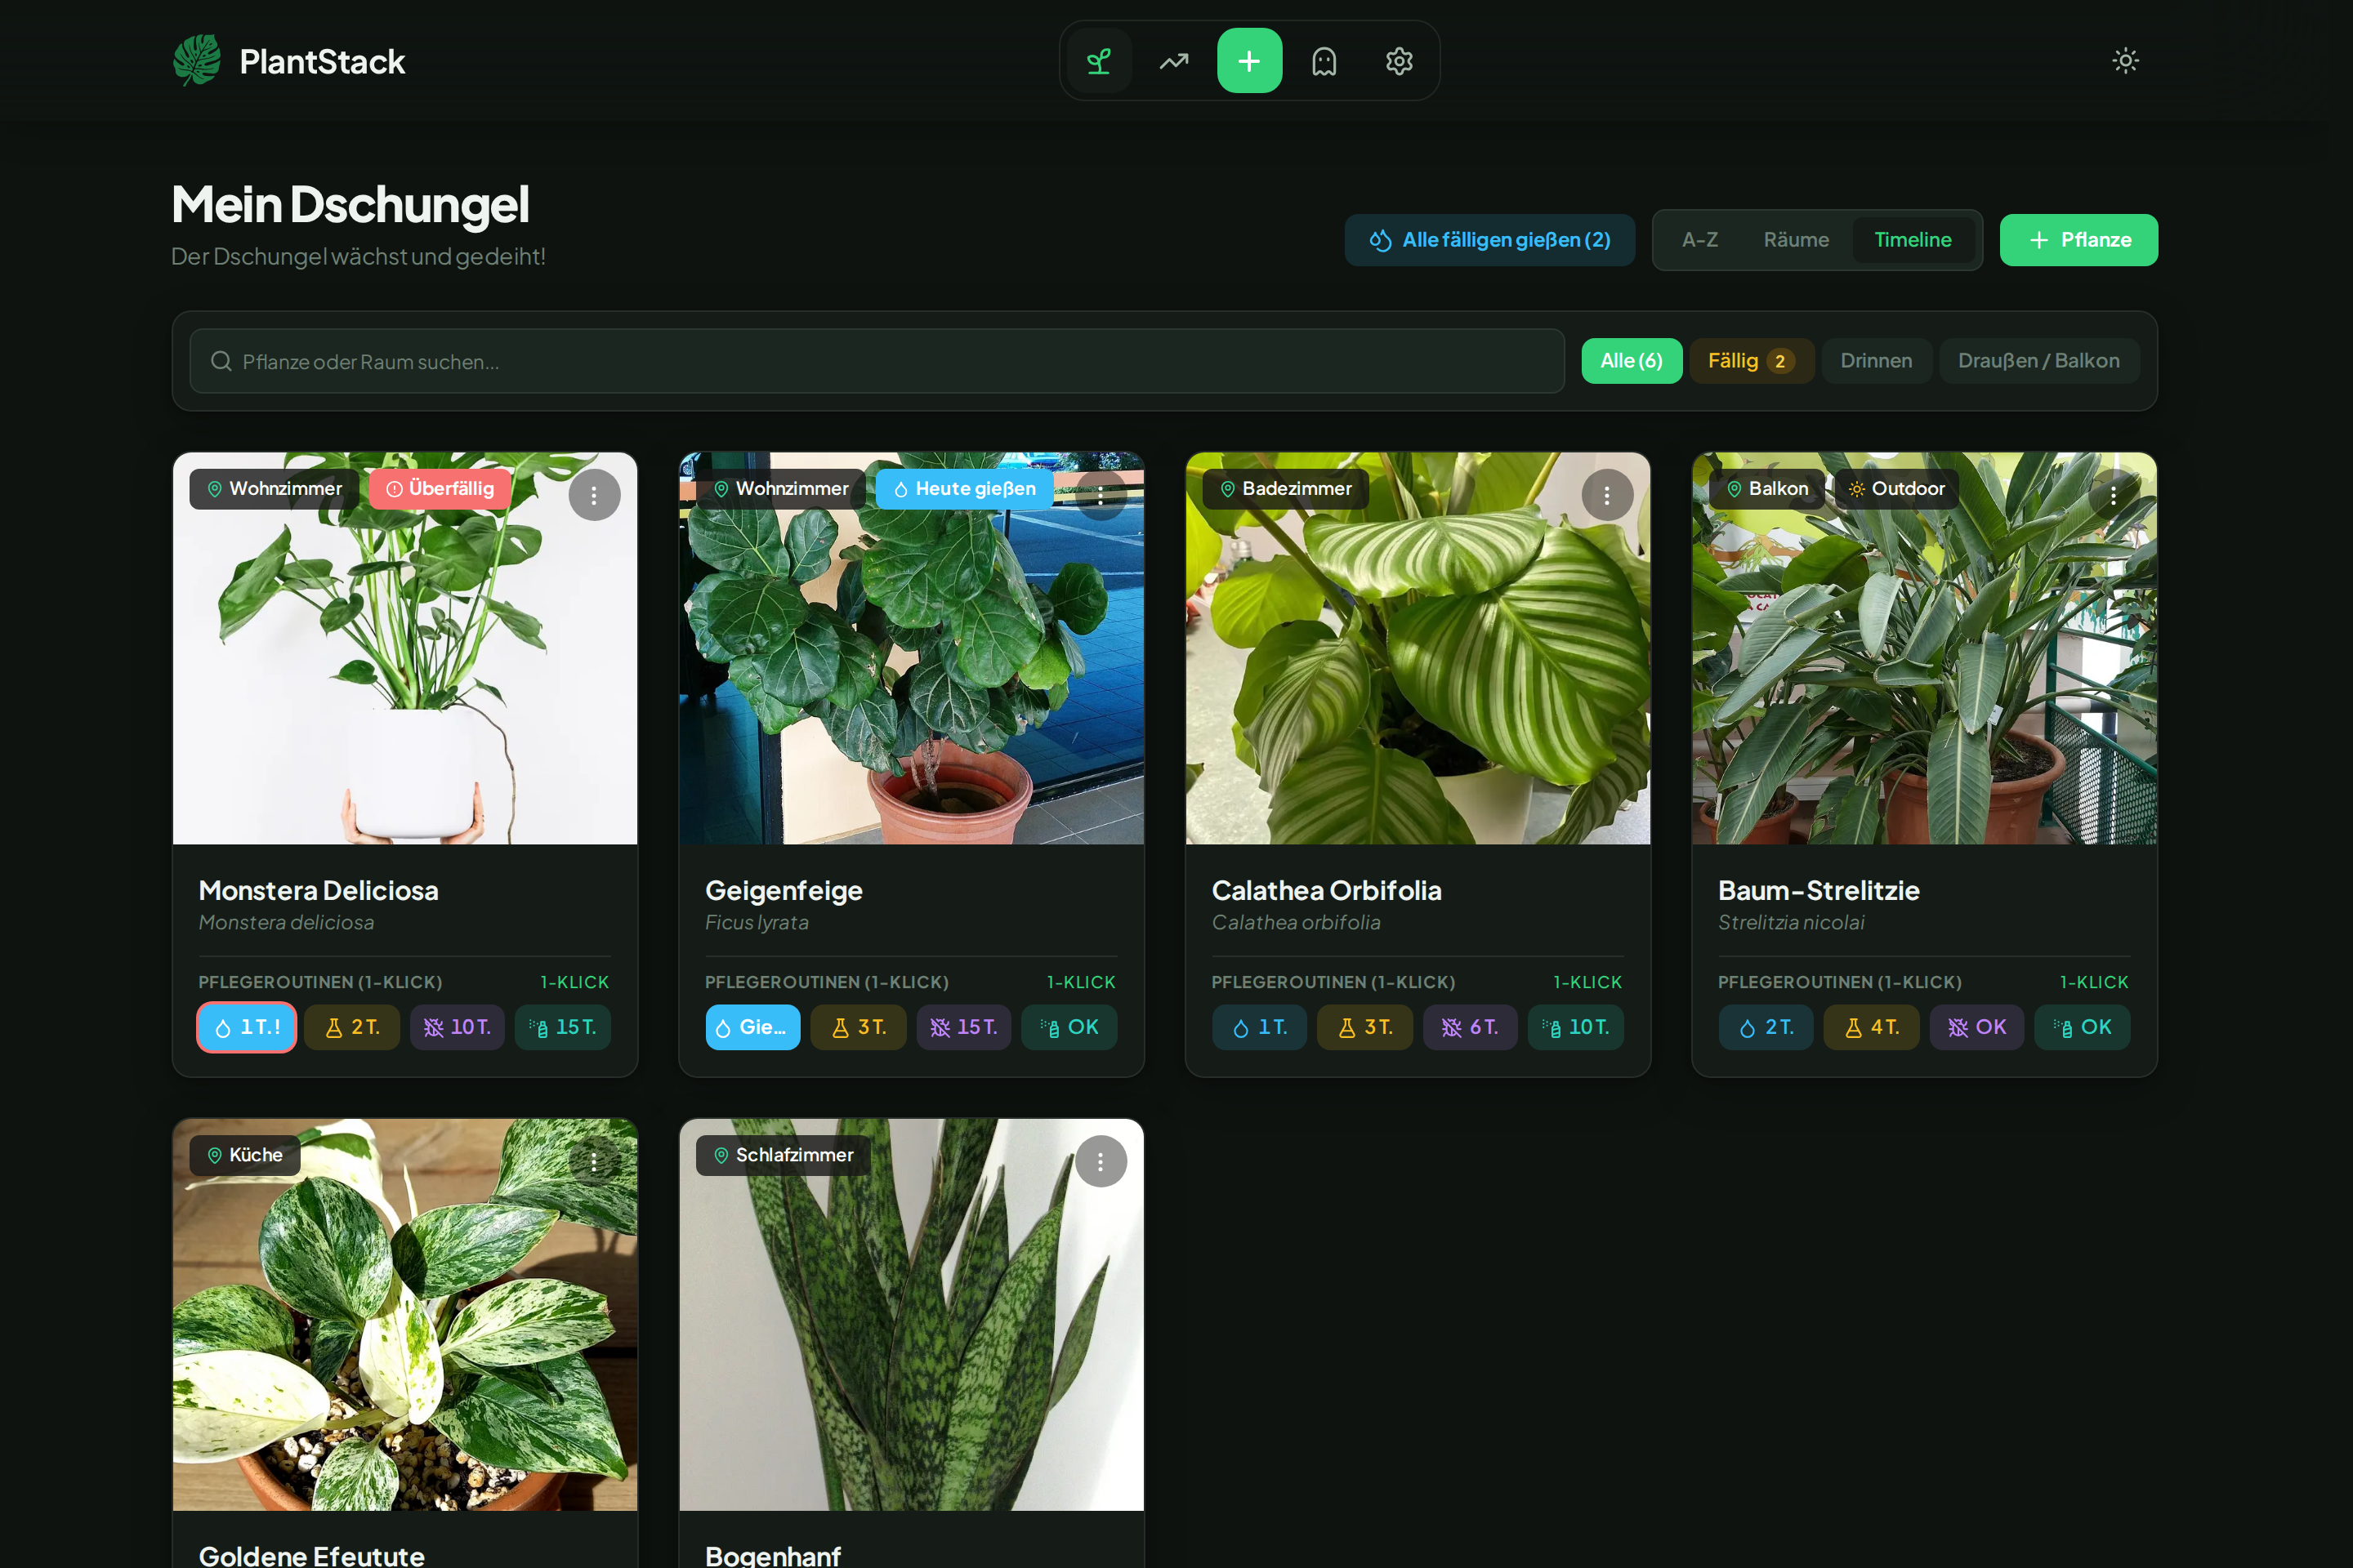
Task: Filter plants by Drinnen
Action: pyautogui.click(x=1876, y=361)
